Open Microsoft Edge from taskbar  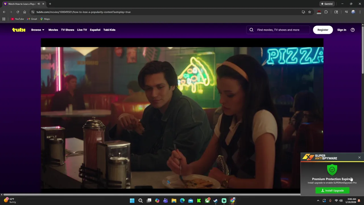pos(182,201)
